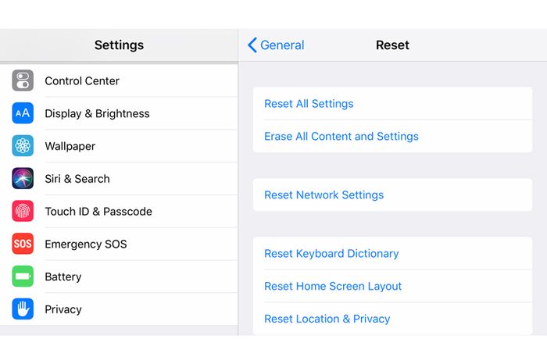Click the Wallpaper flower icon

click(x=23, y=146)
